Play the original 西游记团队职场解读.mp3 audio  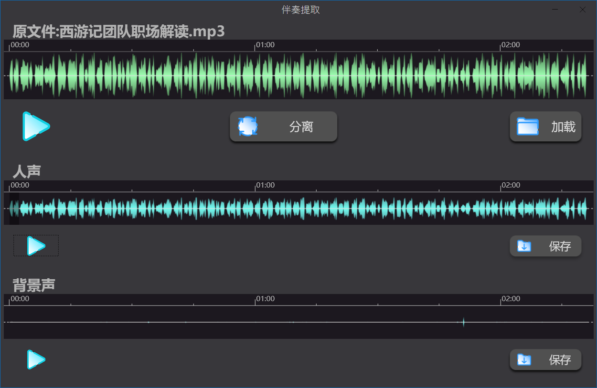[x=36, y=126]
